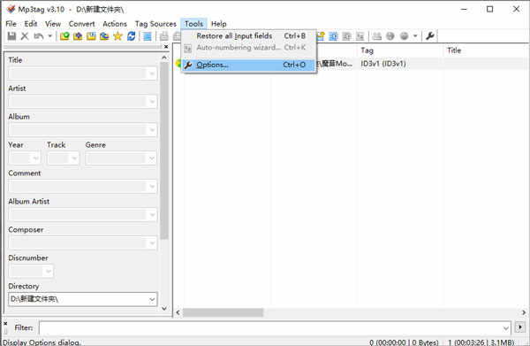Click the file list scroll right arrow

524,312
